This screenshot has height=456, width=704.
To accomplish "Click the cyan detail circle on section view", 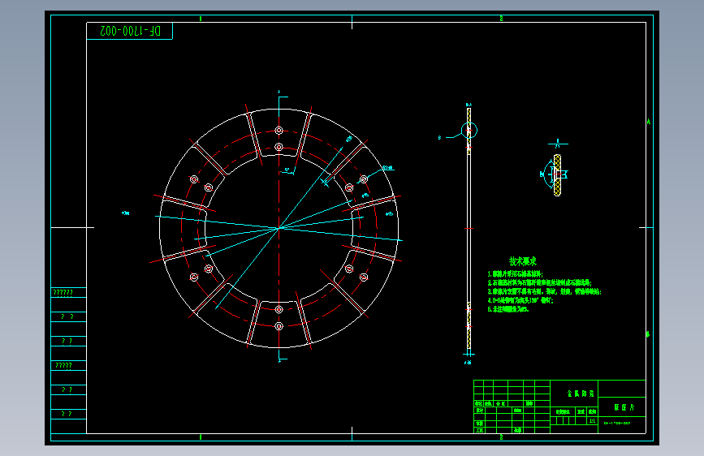I will pyautogui.click(x=469, y=130).
